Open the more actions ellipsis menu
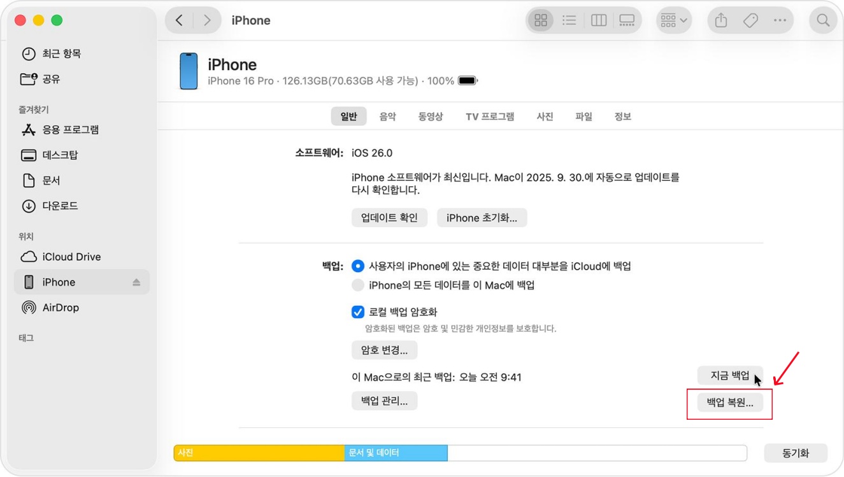844x477 pixels. (x=780, y=20)
